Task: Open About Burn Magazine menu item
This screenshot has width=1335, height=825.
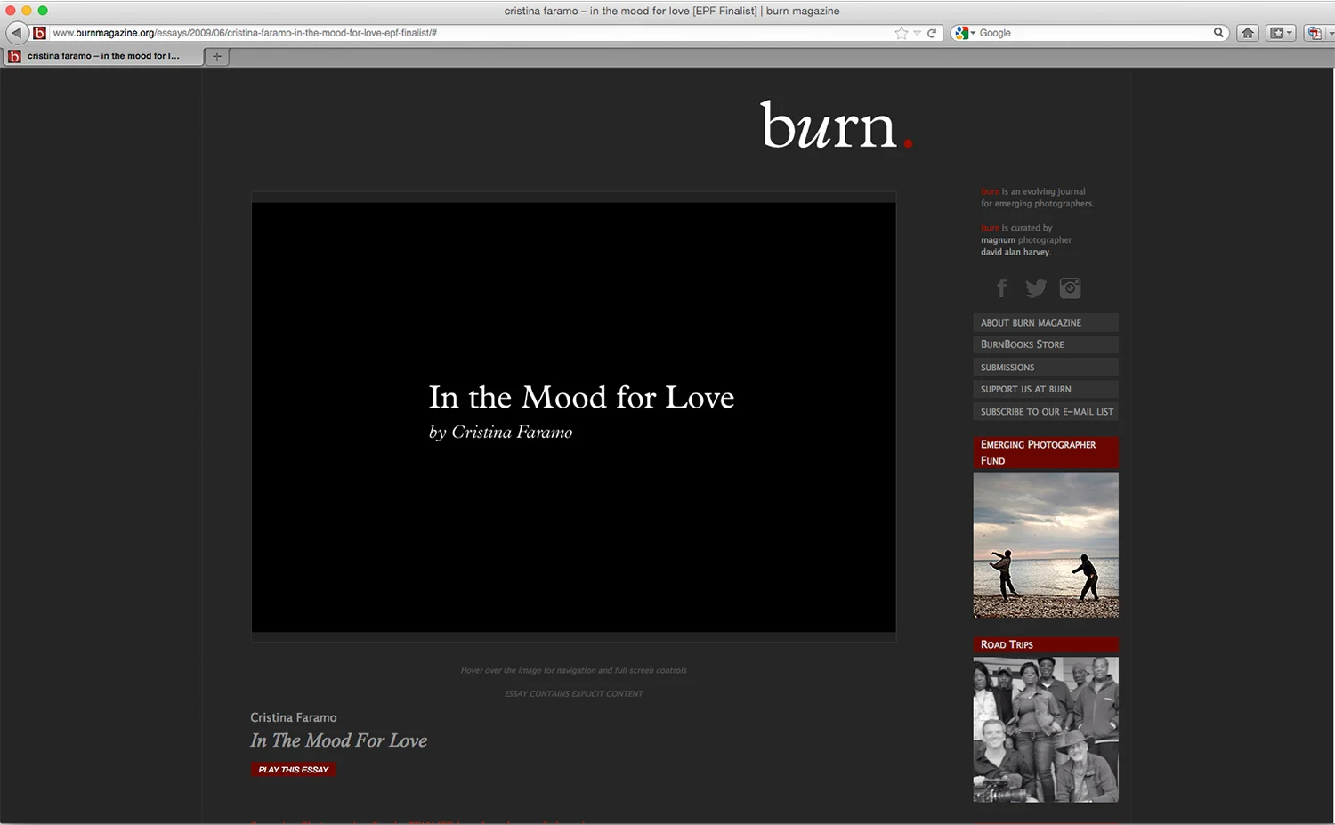Action: tap(1046, 323)
